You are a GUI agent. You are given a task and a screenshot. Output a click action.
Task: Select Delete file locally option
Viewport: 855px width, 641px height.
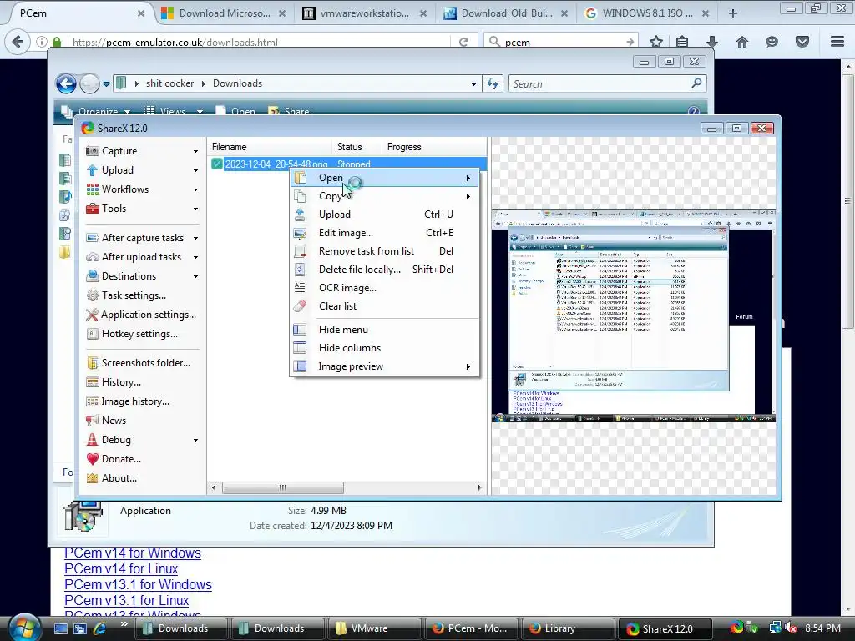pyautogui.click(x=384, y=270)
